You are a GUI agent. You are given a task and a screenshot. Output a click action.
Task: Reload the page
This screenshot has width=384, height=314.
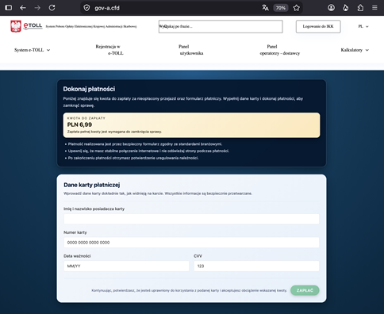pos(52,8)
